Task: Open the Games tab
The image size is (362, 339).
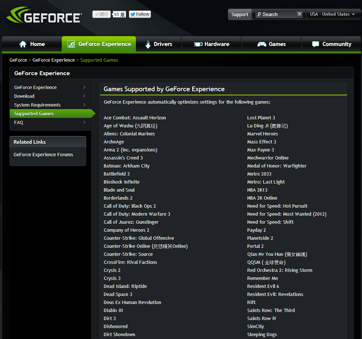Action: click(x=271, y=44)
